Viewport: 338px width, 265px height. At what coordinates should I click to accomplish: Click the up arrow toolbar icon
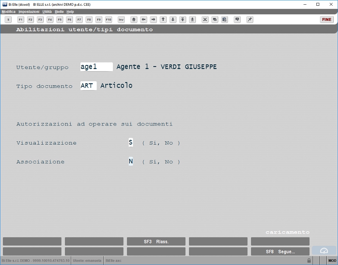point(163,19)
